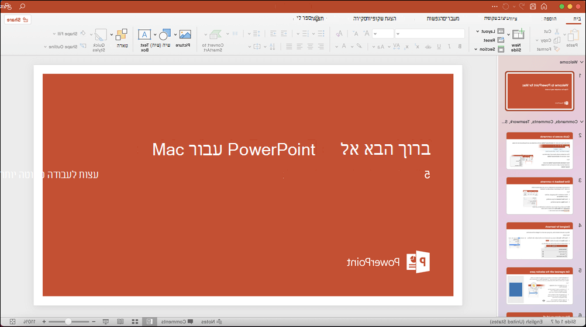Click the zoom out minus button

(94, 321)
